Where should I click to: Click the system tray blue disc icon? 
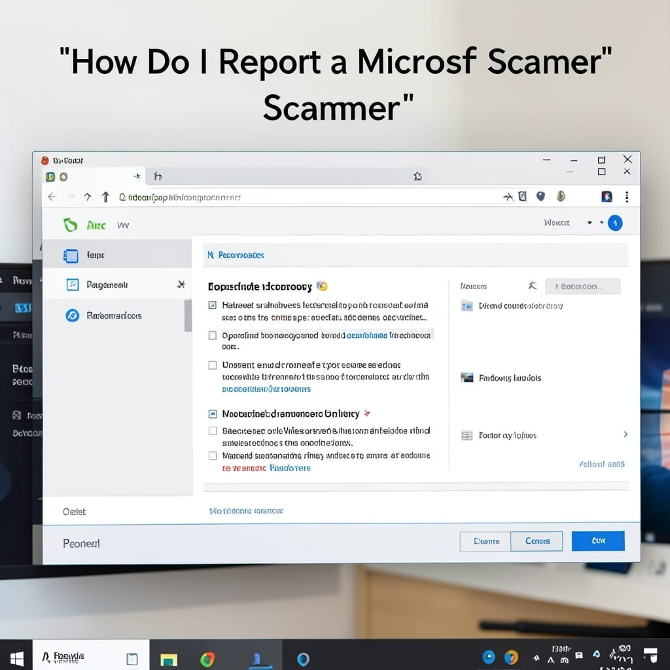(488, 657)
